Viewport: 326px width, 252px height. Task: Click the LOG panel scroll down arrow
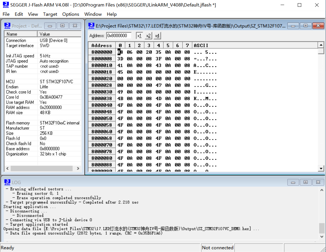322,236
